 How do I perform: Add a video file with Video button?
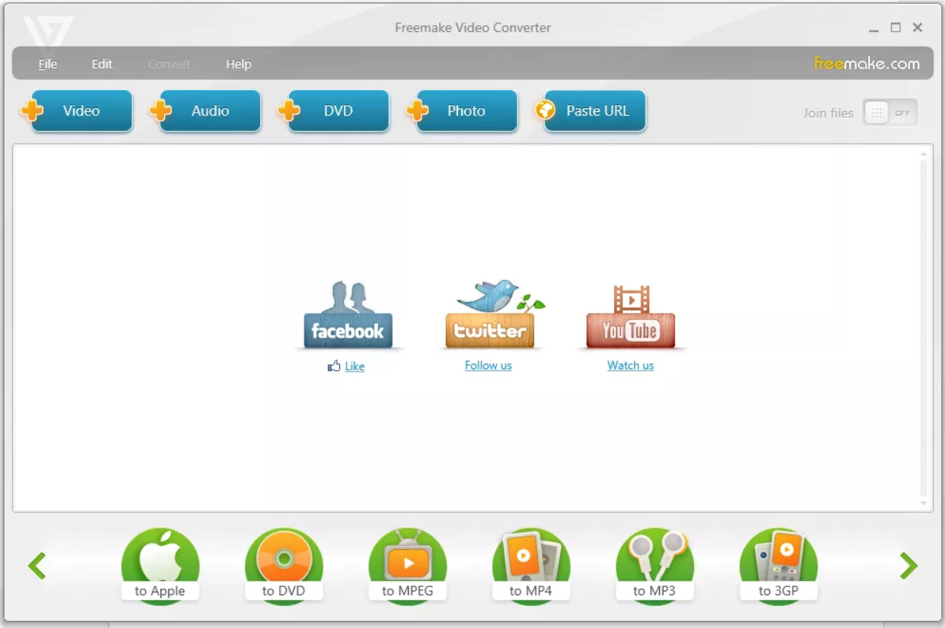tap(76, 111)
